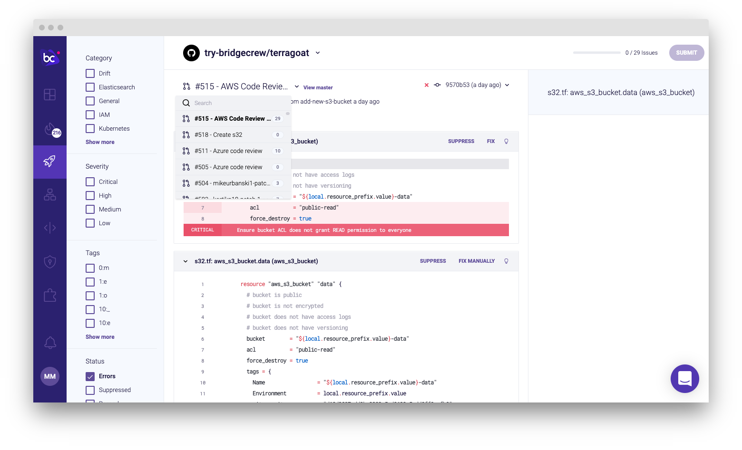Screen dimensions: 742x450
Task: Click the pull request list scrollbar
Action: coord(288,114)
